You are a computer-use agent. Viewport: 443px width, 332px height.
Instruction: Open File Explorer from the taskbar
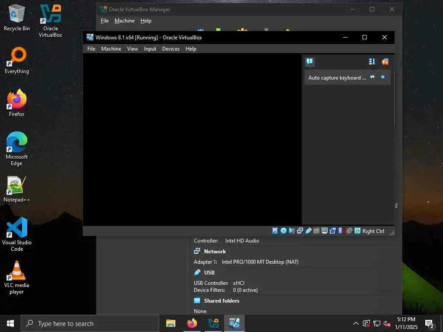tap(170, 323)
